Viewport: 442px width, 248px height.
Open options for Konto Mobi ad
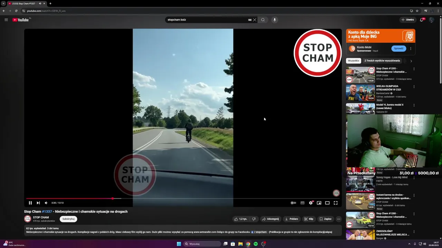coord(411,49)
